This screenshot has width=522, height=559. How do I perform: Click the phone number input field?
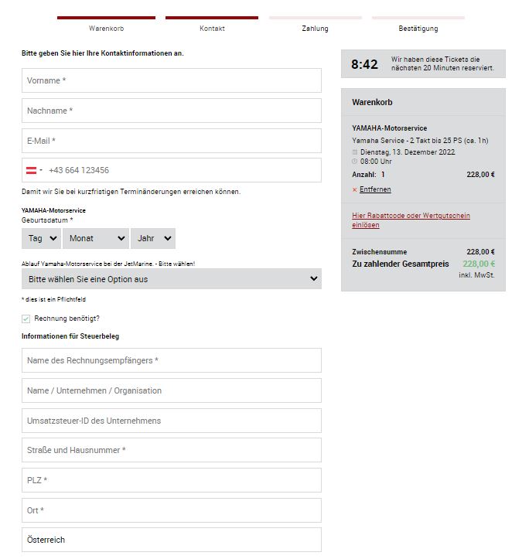pyautogui.click(x=183, y=170)
